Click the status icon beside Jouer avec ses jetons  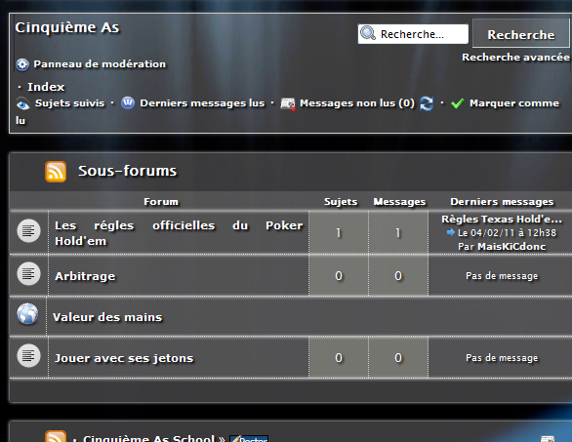(x=29, y=355)
